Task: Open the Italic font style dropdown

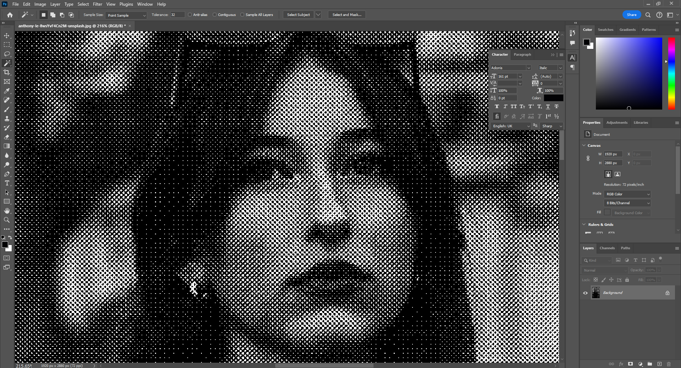Action: 550,68
